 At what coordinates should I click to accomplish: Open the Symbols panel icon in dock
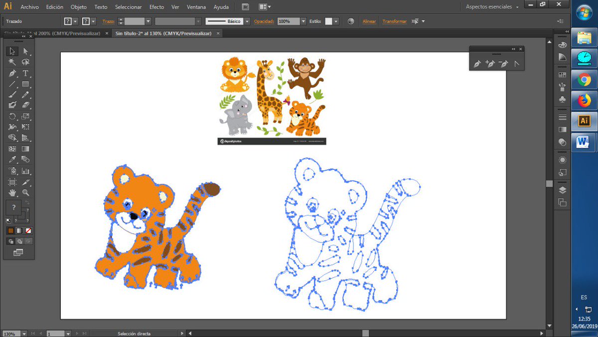click(562, 99)
